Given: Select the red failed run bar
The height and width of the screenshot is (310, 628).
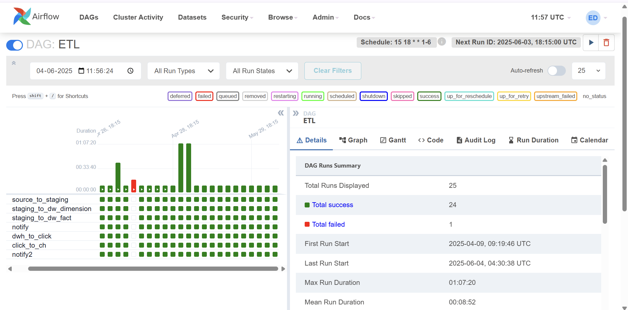Looking at the screenshot, I should pyautogui.click(x=134, y=186).
